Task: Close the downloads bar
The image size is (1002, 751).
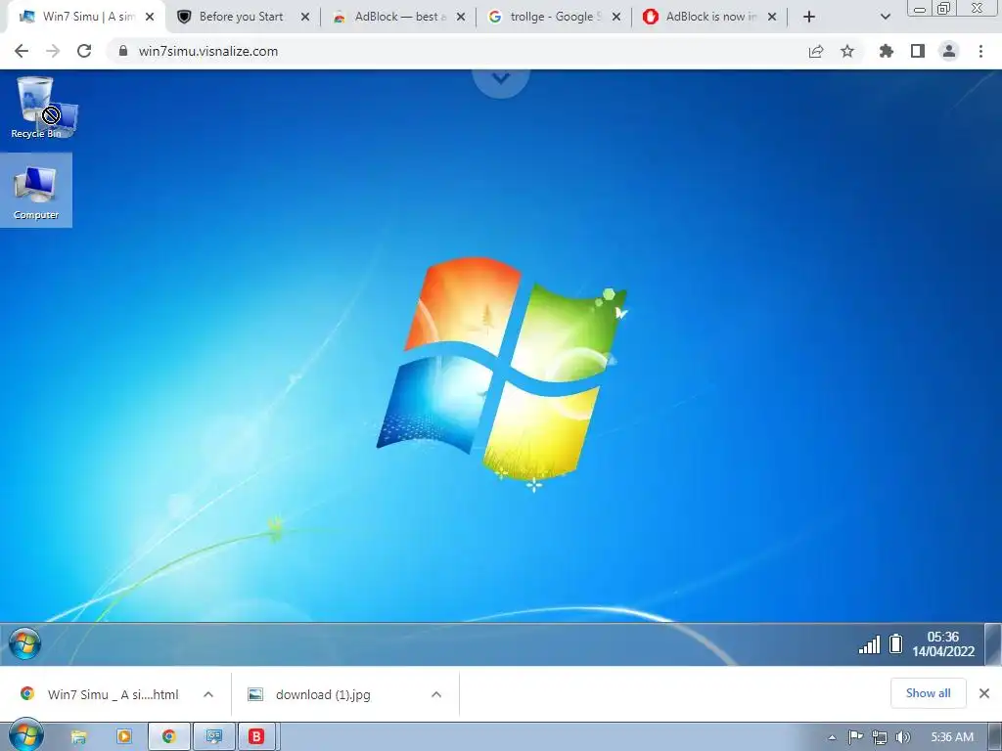Action: (984, 693)
